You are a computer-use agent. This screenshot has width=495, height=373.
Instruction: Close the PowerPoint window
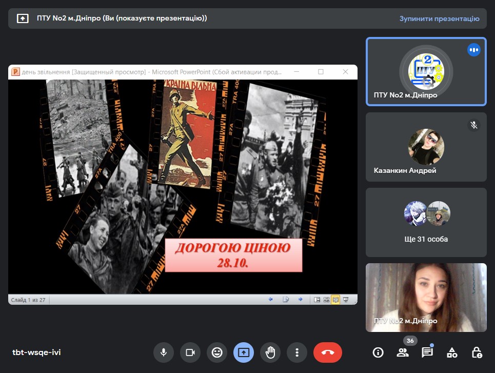click(x=345, y=72)
